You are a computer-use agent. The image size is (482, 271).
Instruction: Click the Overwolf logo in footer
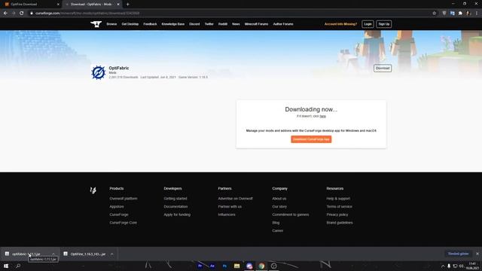coord(93,190)
